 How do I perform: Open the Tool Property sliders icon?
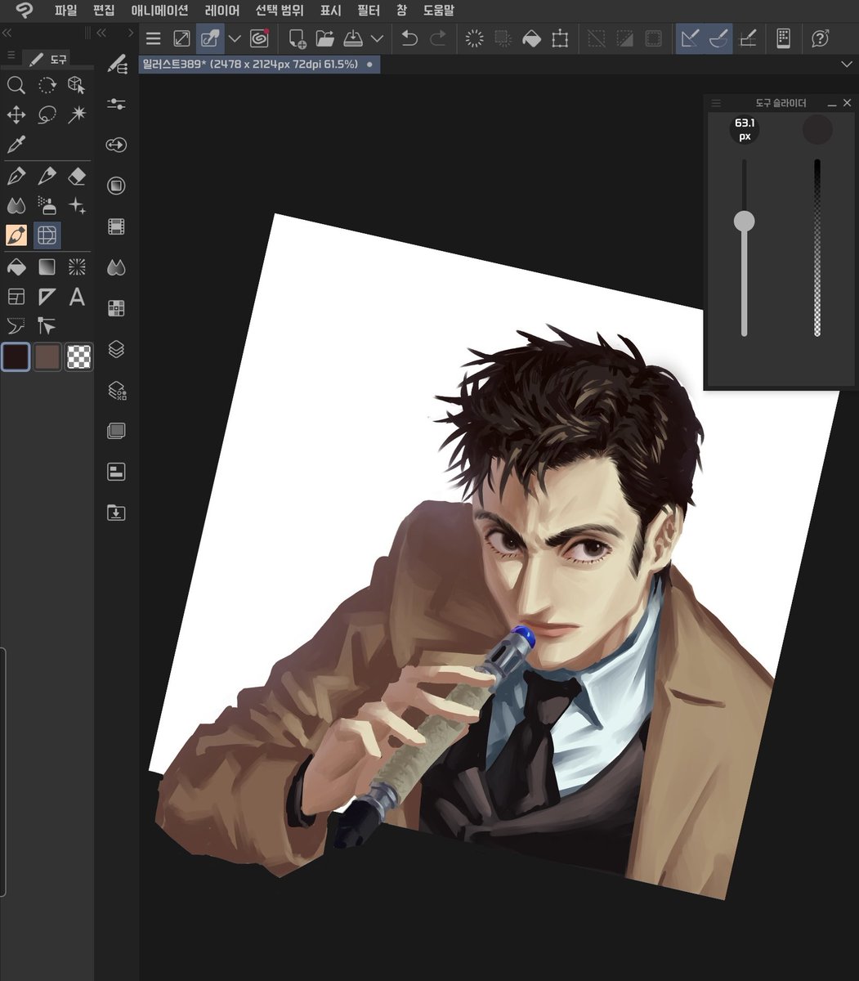(117, 104)
